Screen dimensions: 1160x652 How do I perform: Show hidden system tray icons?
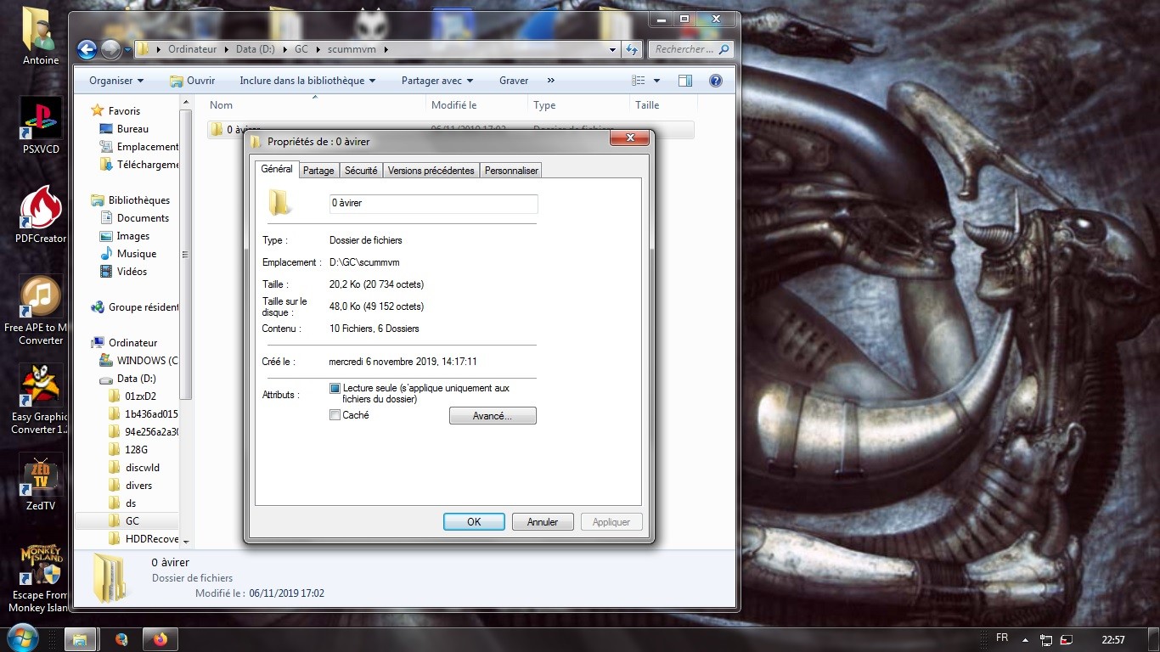(1025, 639)
